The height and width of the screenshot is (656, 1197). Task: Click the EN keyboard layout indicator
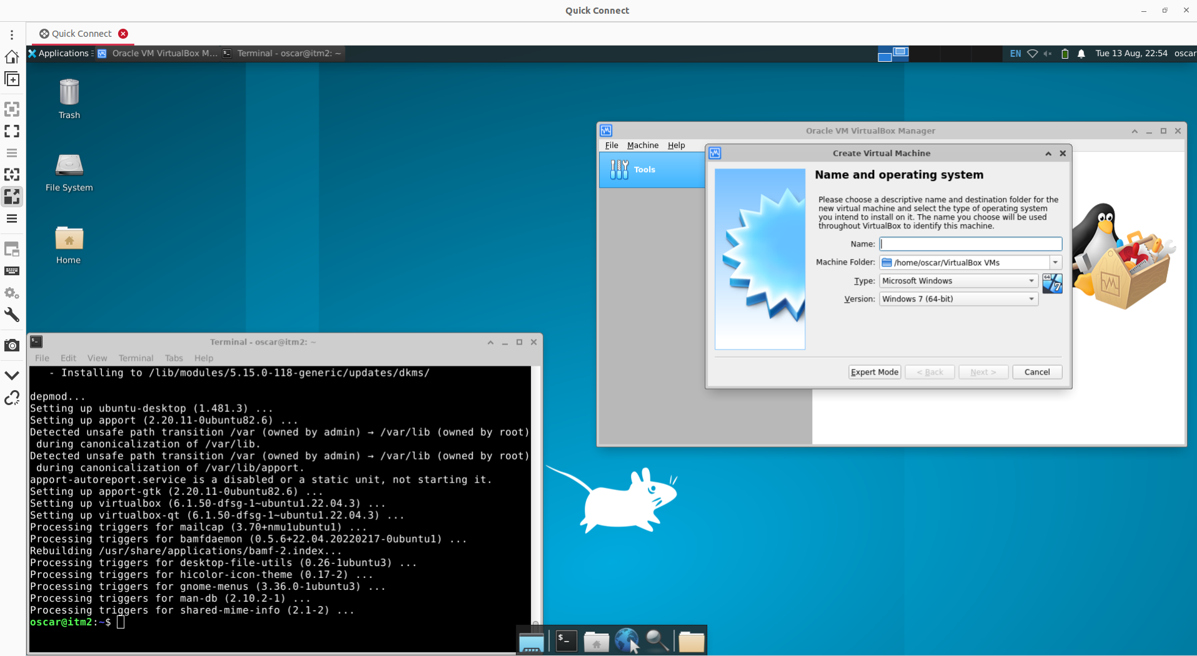tap(1015, 54)
